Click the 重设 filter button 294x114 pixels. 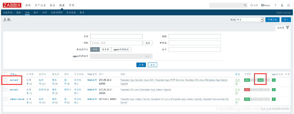coord(152,65)
